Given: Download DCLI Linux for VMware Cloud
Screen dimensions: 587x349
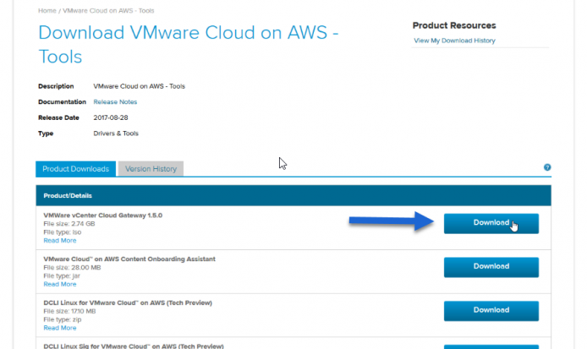Looking at the screenshot, I should (x=491, y=311).
